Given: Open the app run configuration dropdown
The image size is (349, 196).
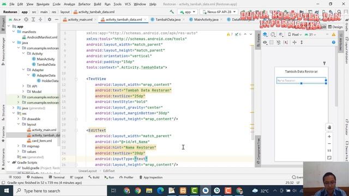Looking at the screenshot, I should point(188,12).
